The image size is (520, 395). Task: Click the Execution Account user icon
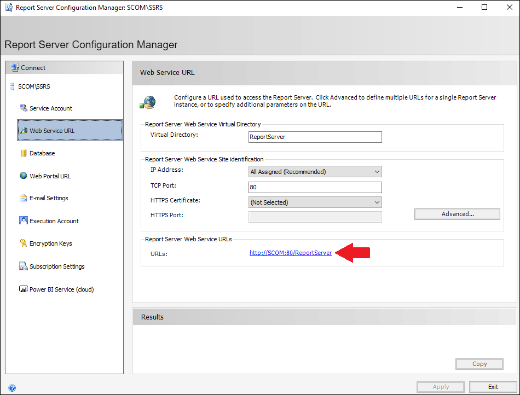click(x=23, y=220)
